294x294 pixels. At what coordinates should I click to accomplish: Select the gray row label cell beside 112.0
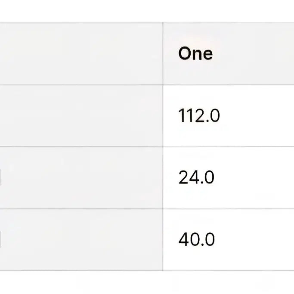coord(81,116)
